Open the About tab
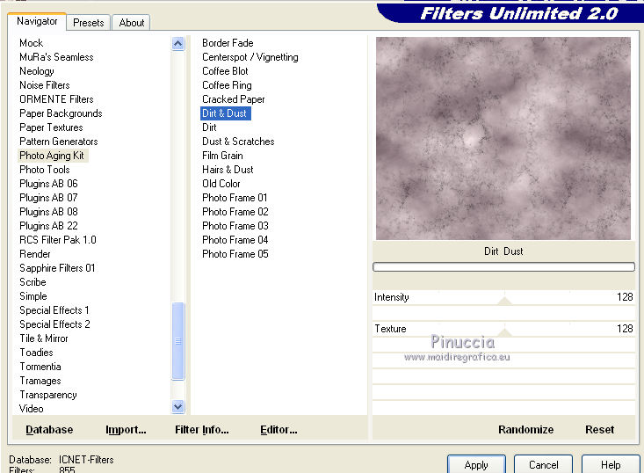 click(132, 23)
